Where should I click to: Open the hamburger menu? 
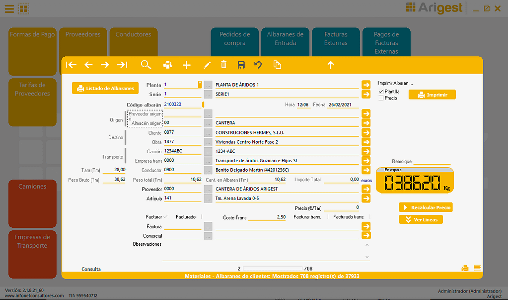pyautogui.click(x=9, y=9)
